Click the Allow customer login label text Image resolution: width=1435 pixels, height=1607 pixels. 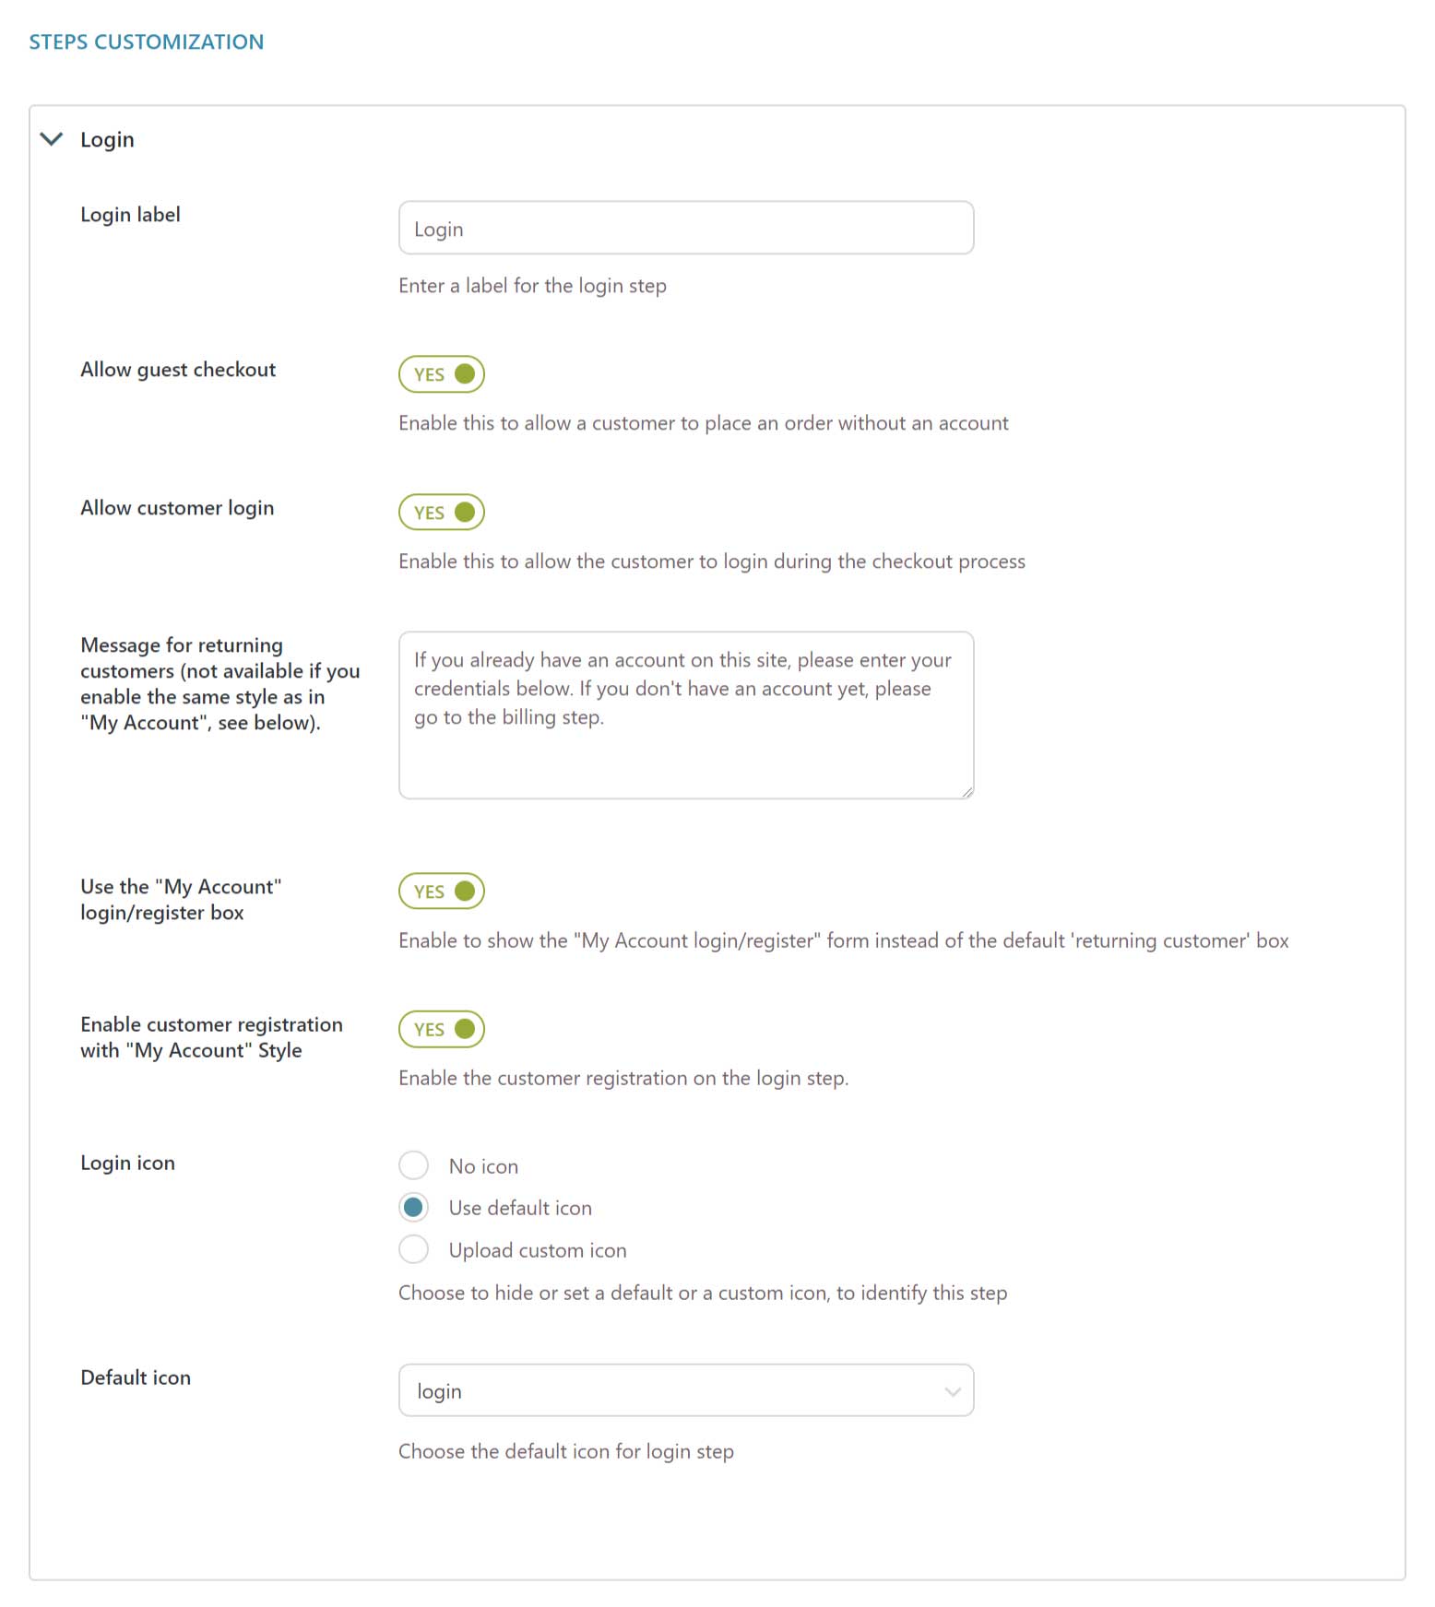coord(177,508)
